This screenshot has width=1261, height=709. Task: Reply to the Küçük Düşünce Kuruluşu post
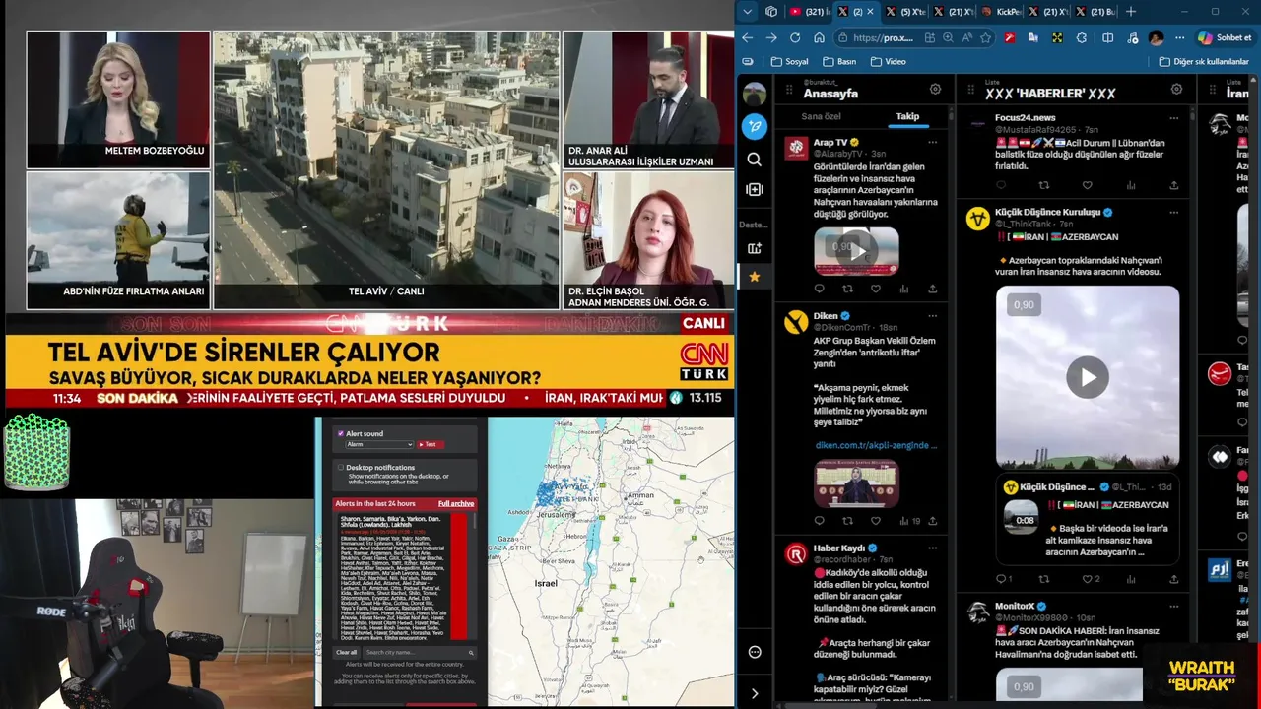(1002, 579)
